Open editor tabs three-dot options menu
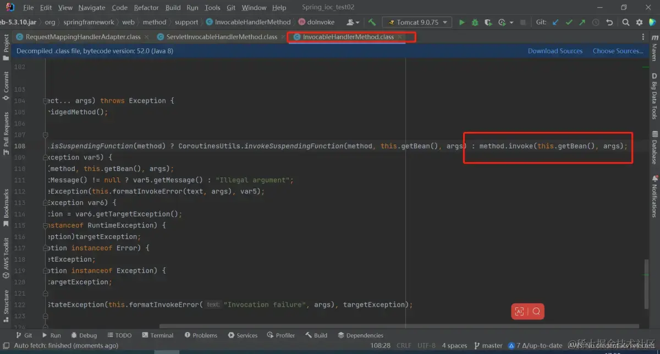The image size is (660, 354). pyautogui.click(x=643, y=37)
